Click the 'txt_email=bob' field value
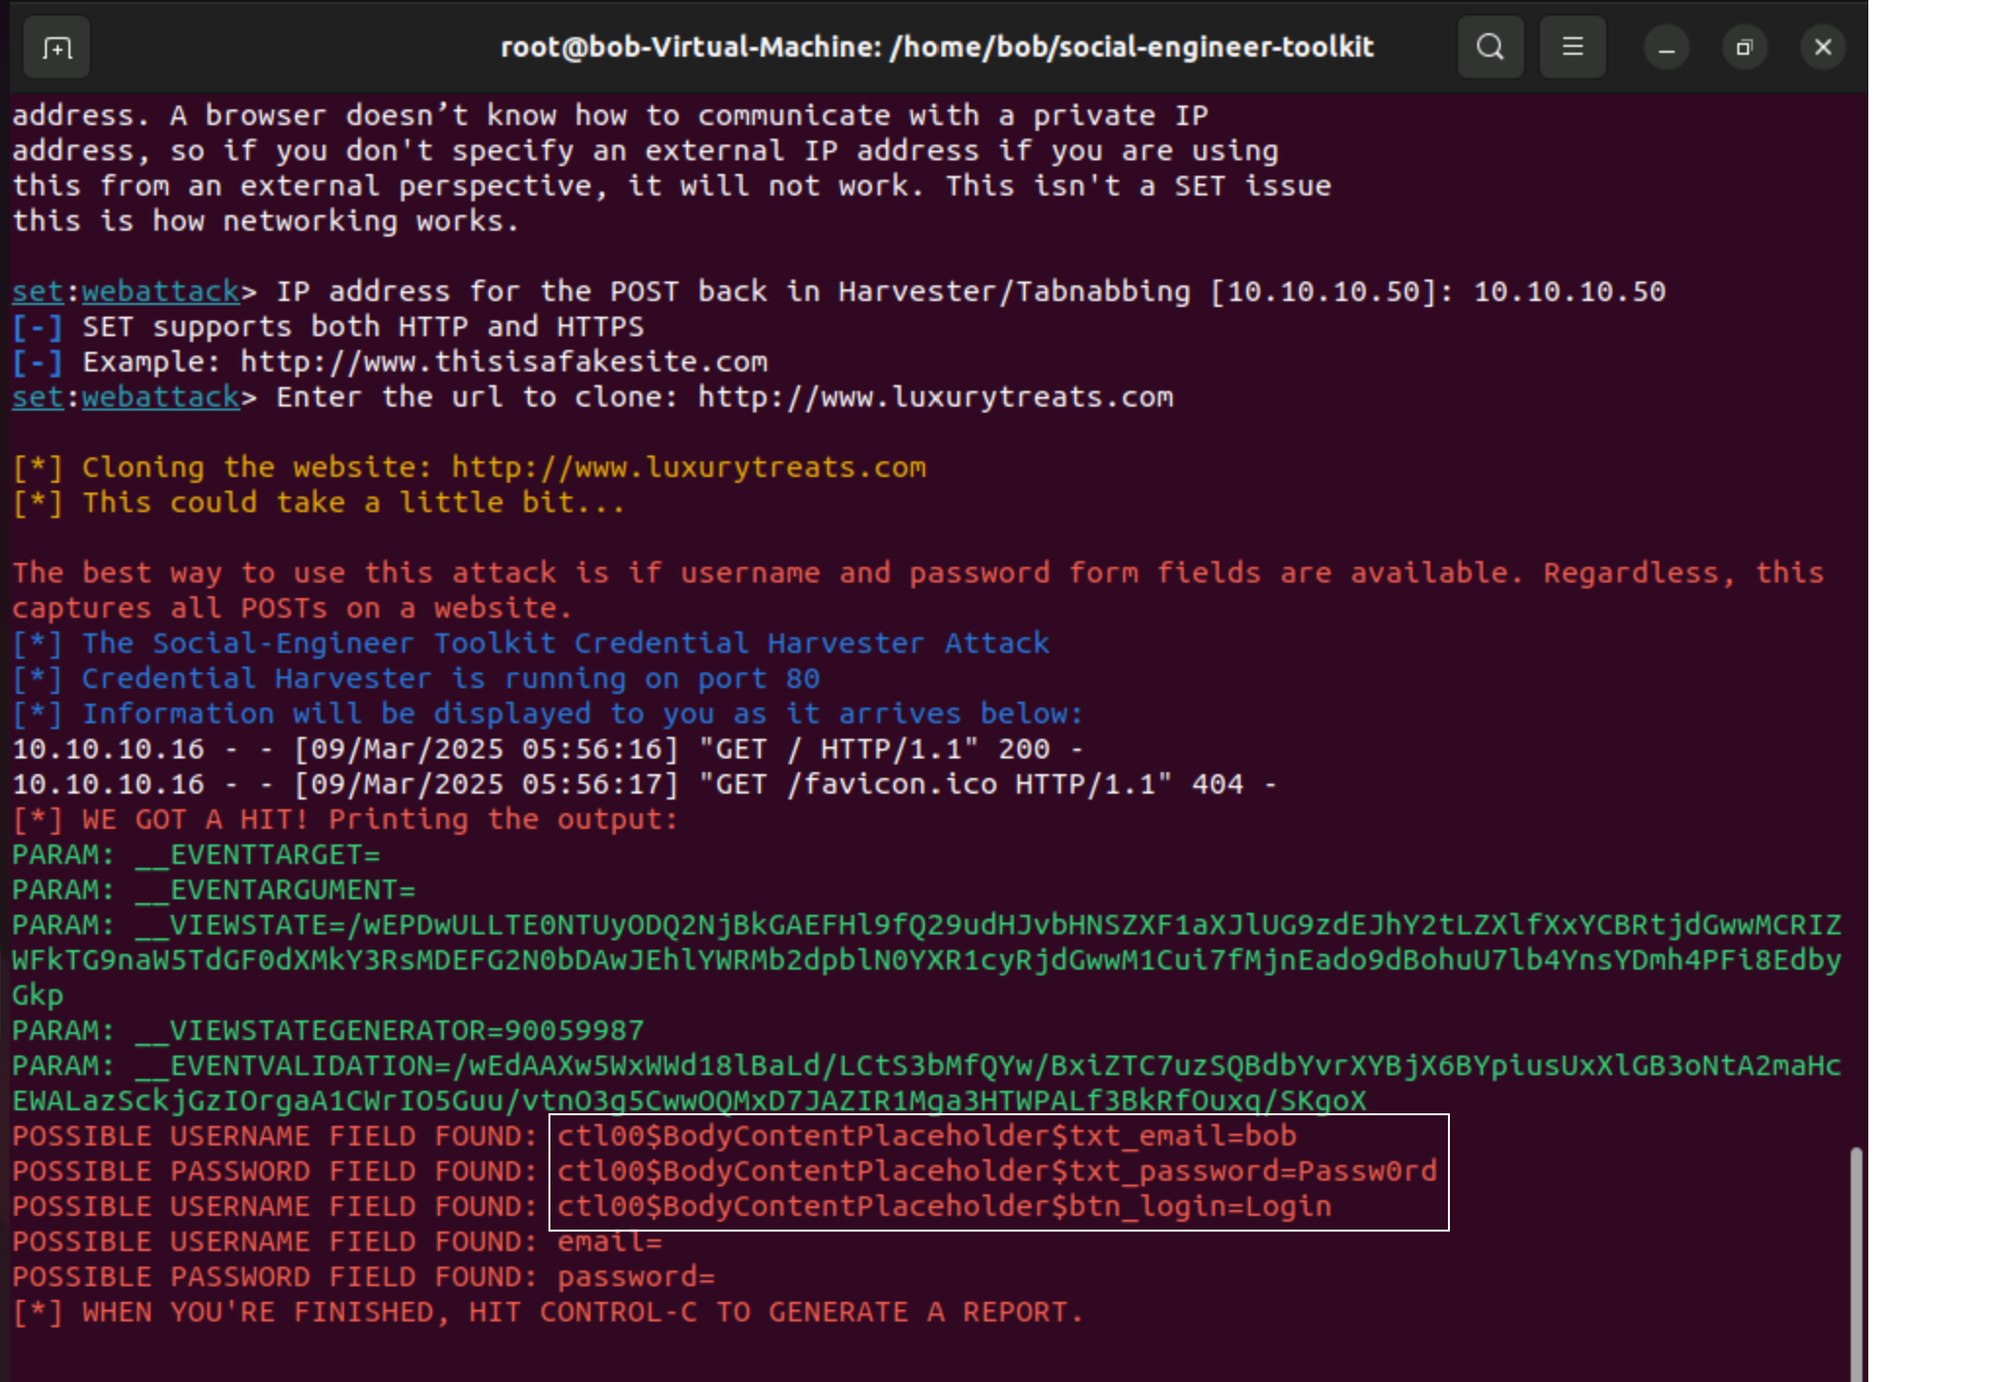Screen dimensions: 2014x1382 point(927,1136)
